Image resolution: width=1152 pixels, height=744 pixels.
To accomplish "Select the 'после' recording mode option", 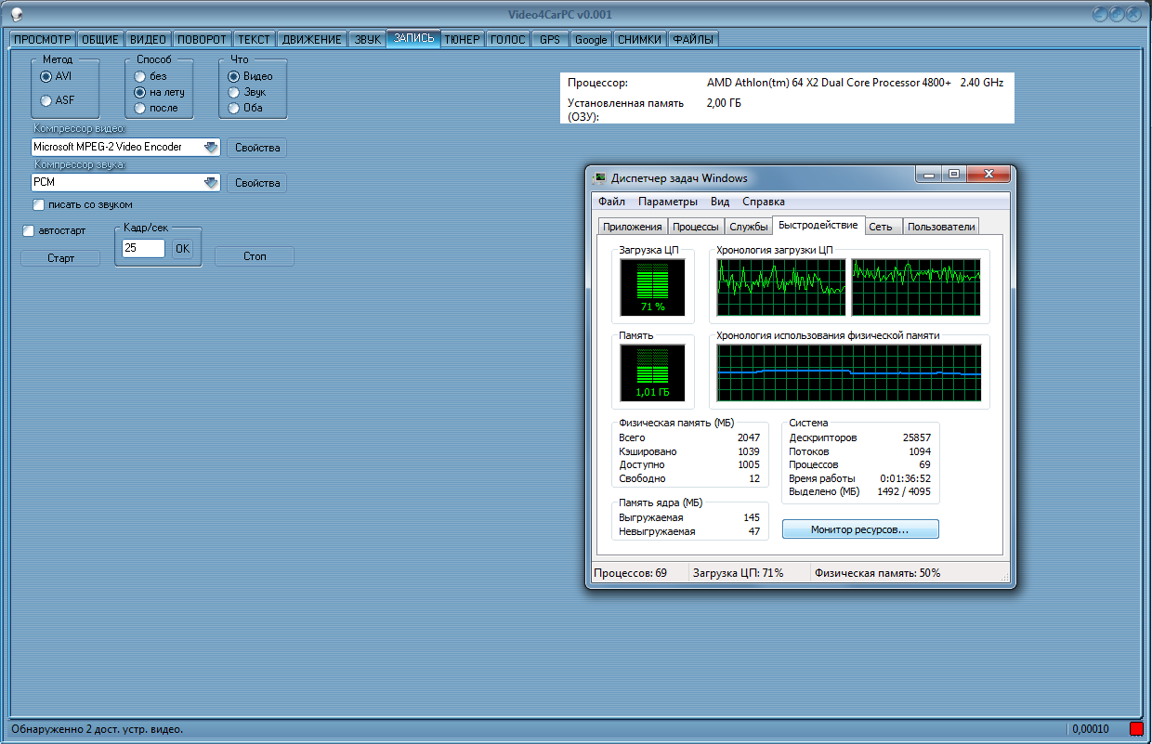I will click(140, 108).
